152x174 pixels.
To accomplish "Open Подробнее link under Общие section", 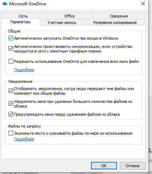I will point(24,70).
